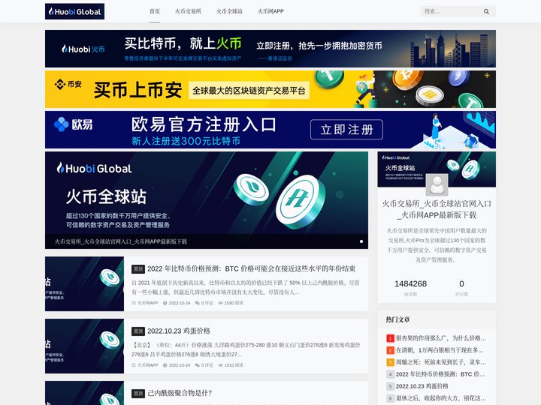Open the 买比特币，就上火币 Huobi banner

point(270,49)
